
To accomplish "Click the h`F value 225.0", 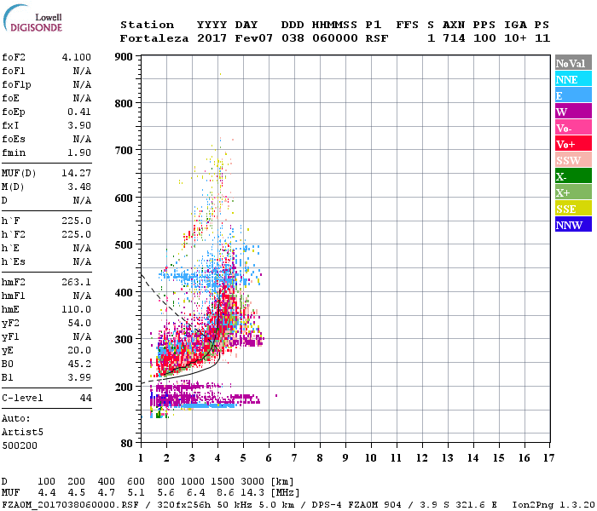I will pyautogui.click(x=77, y=221).
